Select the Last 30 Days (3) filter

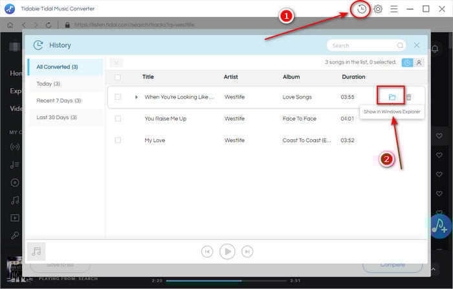pos(66,117)
